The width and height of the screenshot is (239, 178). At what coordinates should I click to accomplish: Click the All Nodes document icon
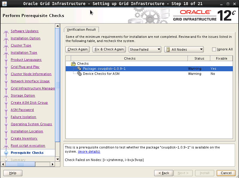(x=168, y=49)
